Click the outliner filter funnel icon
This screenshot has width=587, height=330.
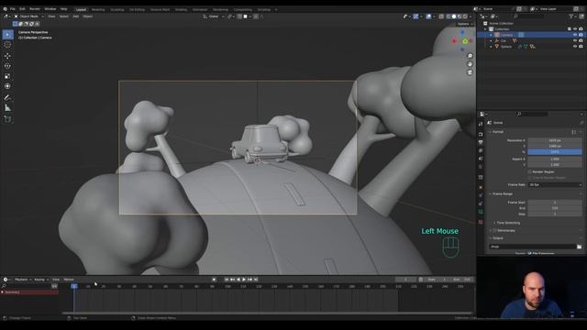tap(571, 16)
